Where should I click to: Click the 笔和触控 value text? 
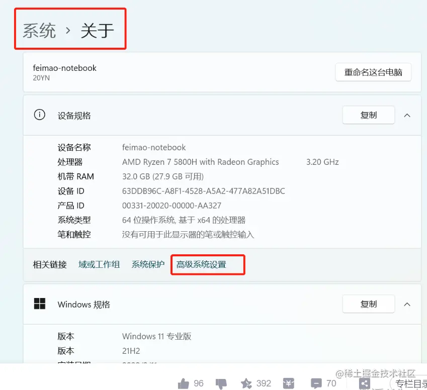(x=188, y=235)
